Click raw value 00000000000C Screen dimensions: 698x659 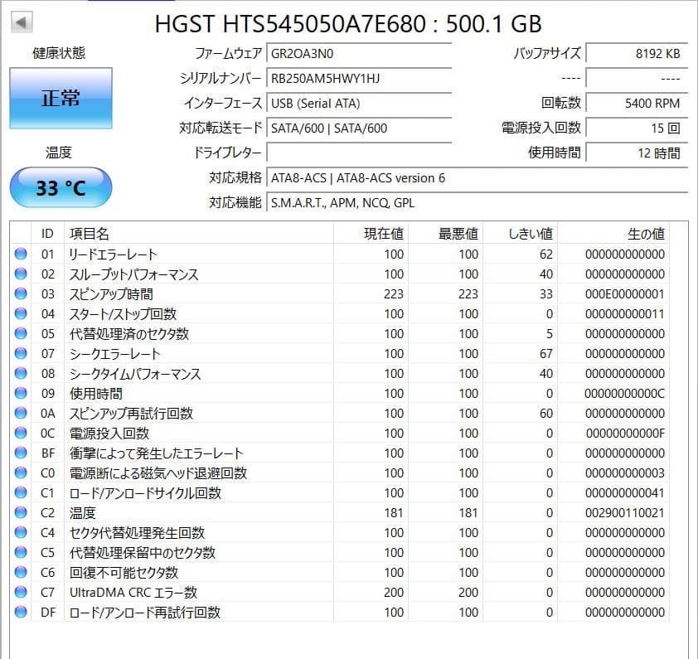click(x=624, y=394)
